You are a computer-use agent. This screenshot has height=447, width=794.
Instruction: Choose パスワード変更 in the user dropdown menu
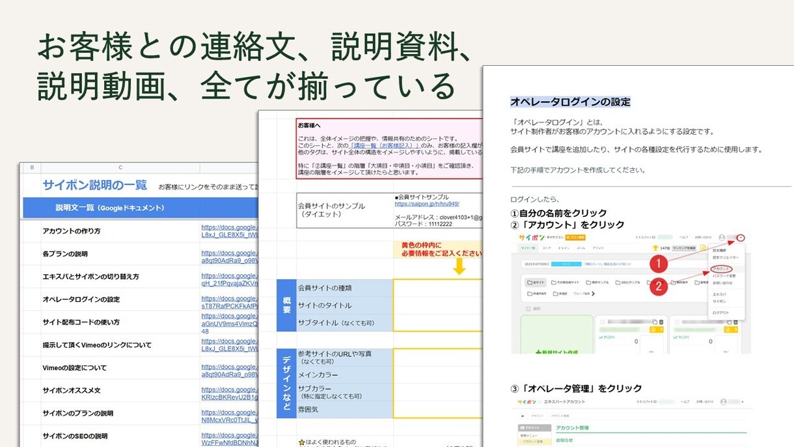(724, 276)
